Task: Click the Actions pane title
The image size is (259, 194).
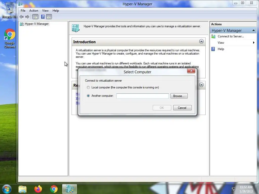Action: tap(217, 24)
